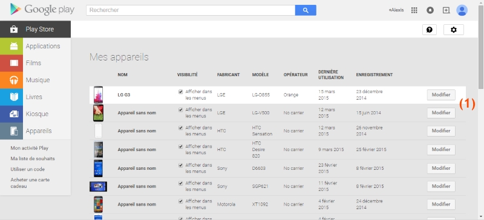Open the settings gear button

click(x=453, y=30)
